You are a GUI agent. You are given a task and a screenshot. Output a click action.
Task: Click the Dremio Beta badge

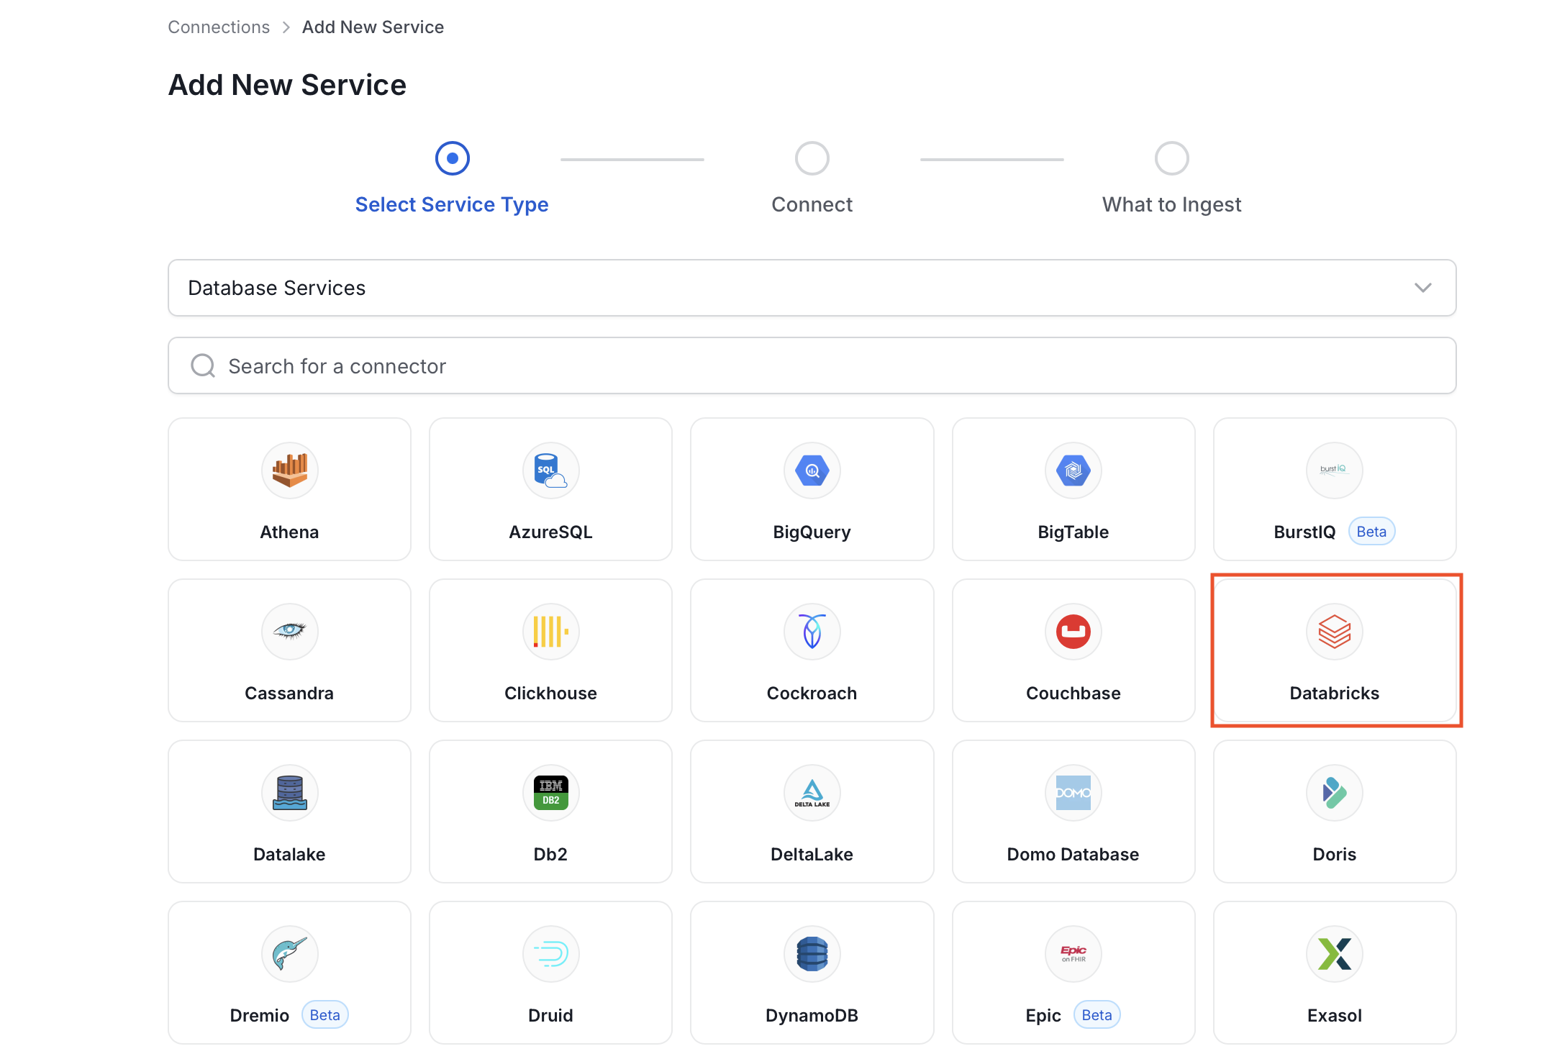pyautogui.click(x=324, y=1015)
